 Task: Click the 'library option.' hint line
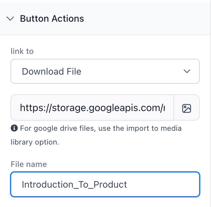(35, 142)
